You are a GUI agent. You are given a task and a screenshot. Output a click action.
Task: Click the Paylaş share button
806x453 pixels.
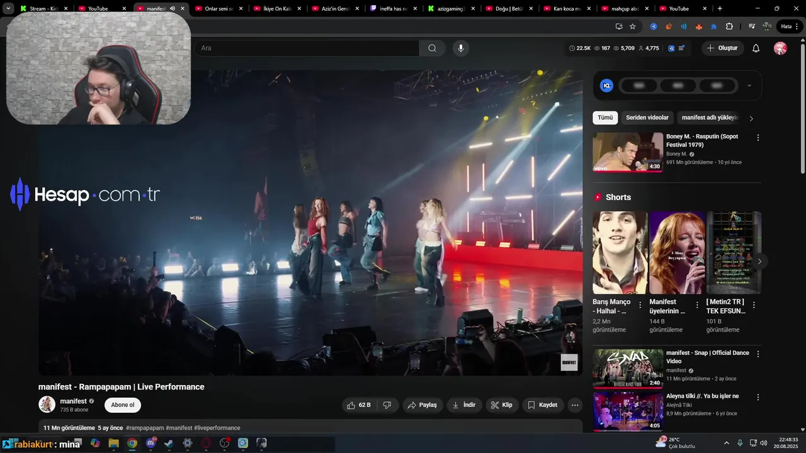[x=423, y=405]
